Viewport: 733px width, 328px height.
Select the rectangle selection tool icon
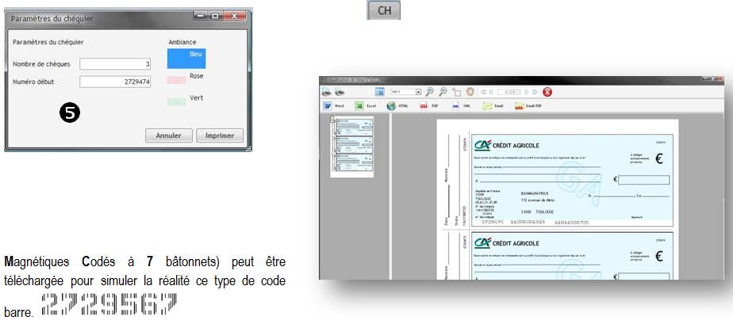tap(457, 92)
